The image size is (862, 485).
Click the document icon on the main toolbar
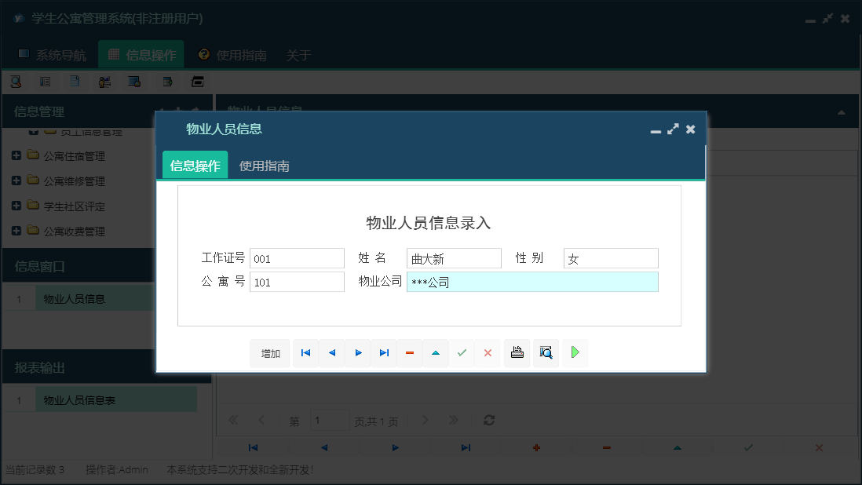(75, 81)
